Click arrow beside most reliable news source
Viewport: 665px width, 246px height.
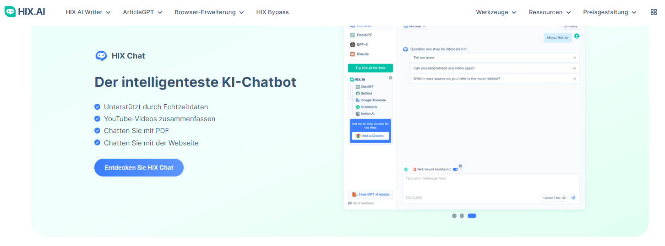574,79
